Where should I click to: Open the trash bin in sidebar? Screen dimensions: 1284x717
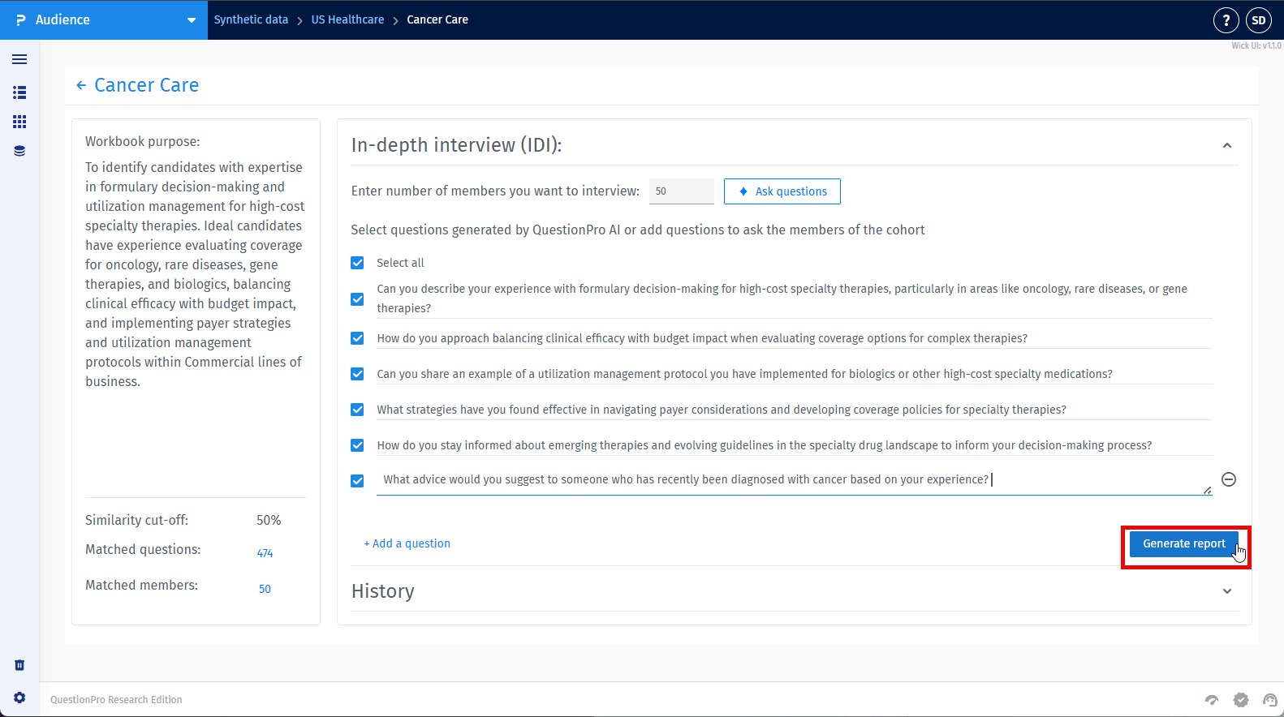point(19,665)
